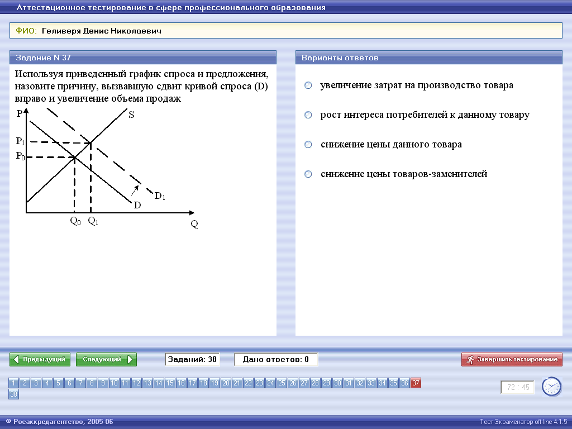The height and width of the screenshot is (429, 572).
Task: Jump to question 32 in navigator
Action: [360, 383]
